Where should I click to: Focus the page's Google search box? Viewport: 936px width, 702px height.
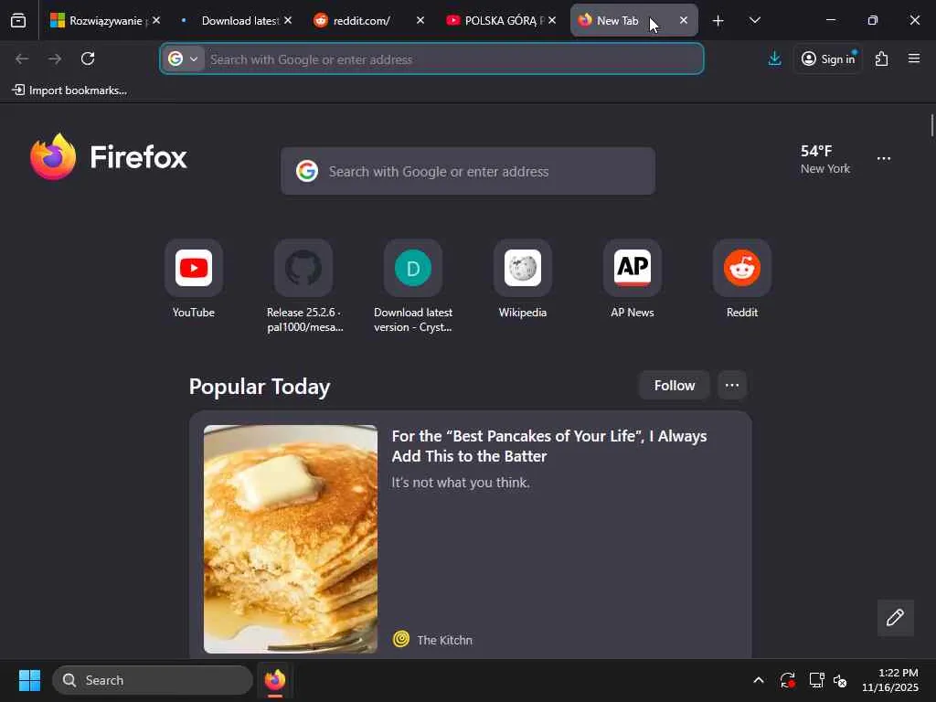coord(468,171)
